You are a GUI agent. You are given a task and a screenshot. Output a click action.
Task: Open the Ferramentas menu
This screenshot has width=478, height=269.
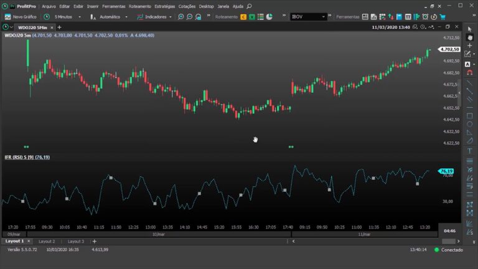pyautogui.click(x=114, y=6)
